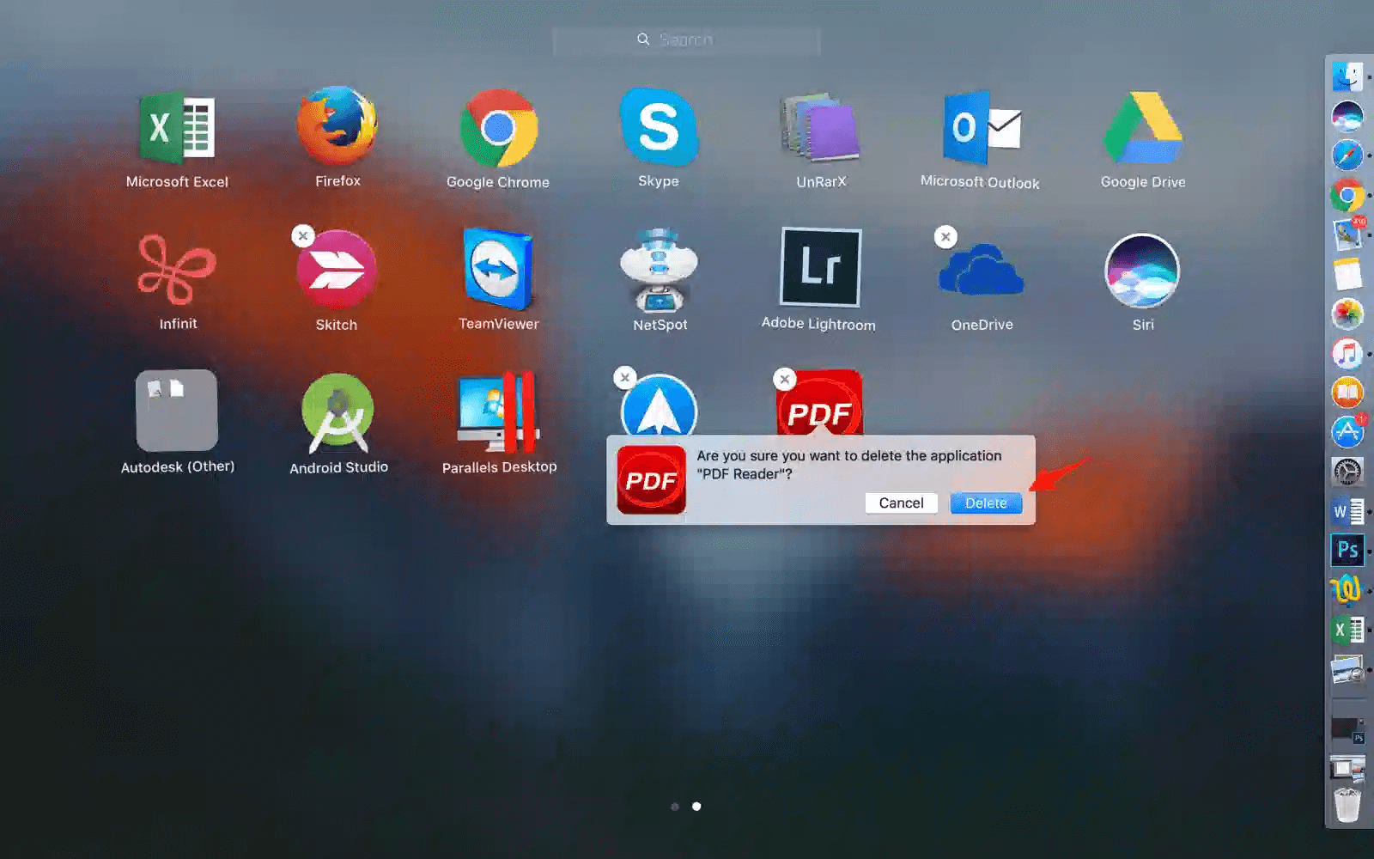The image size is (1374, 859).
Task: Open iBooks in the Dock
Action: [1347, 393]
